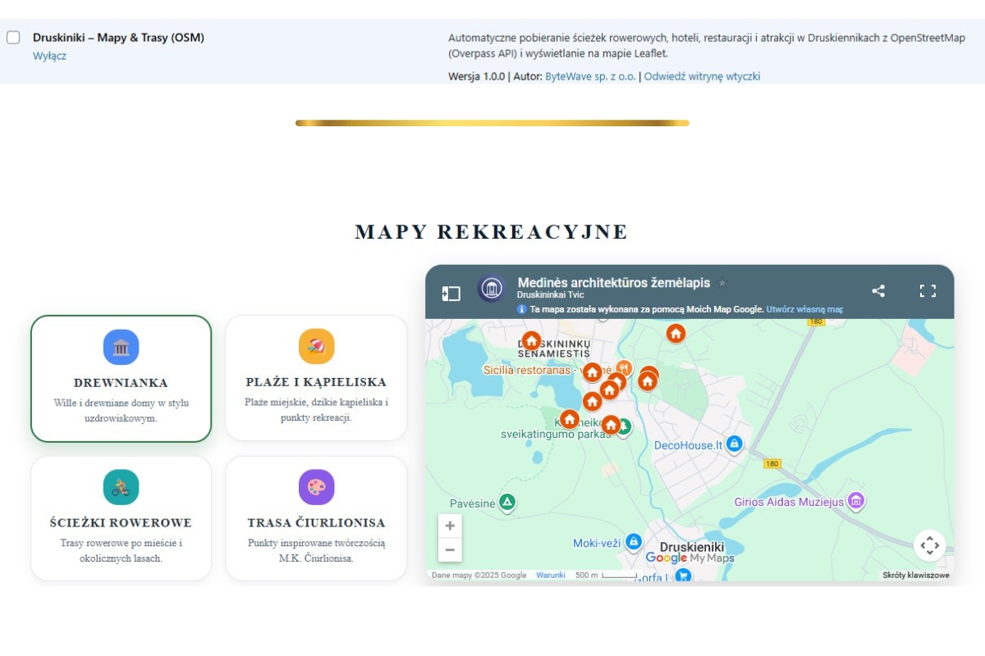Screen dimensions: 985x656
Task: Click the share icon on the map
Action: [878, 291]
